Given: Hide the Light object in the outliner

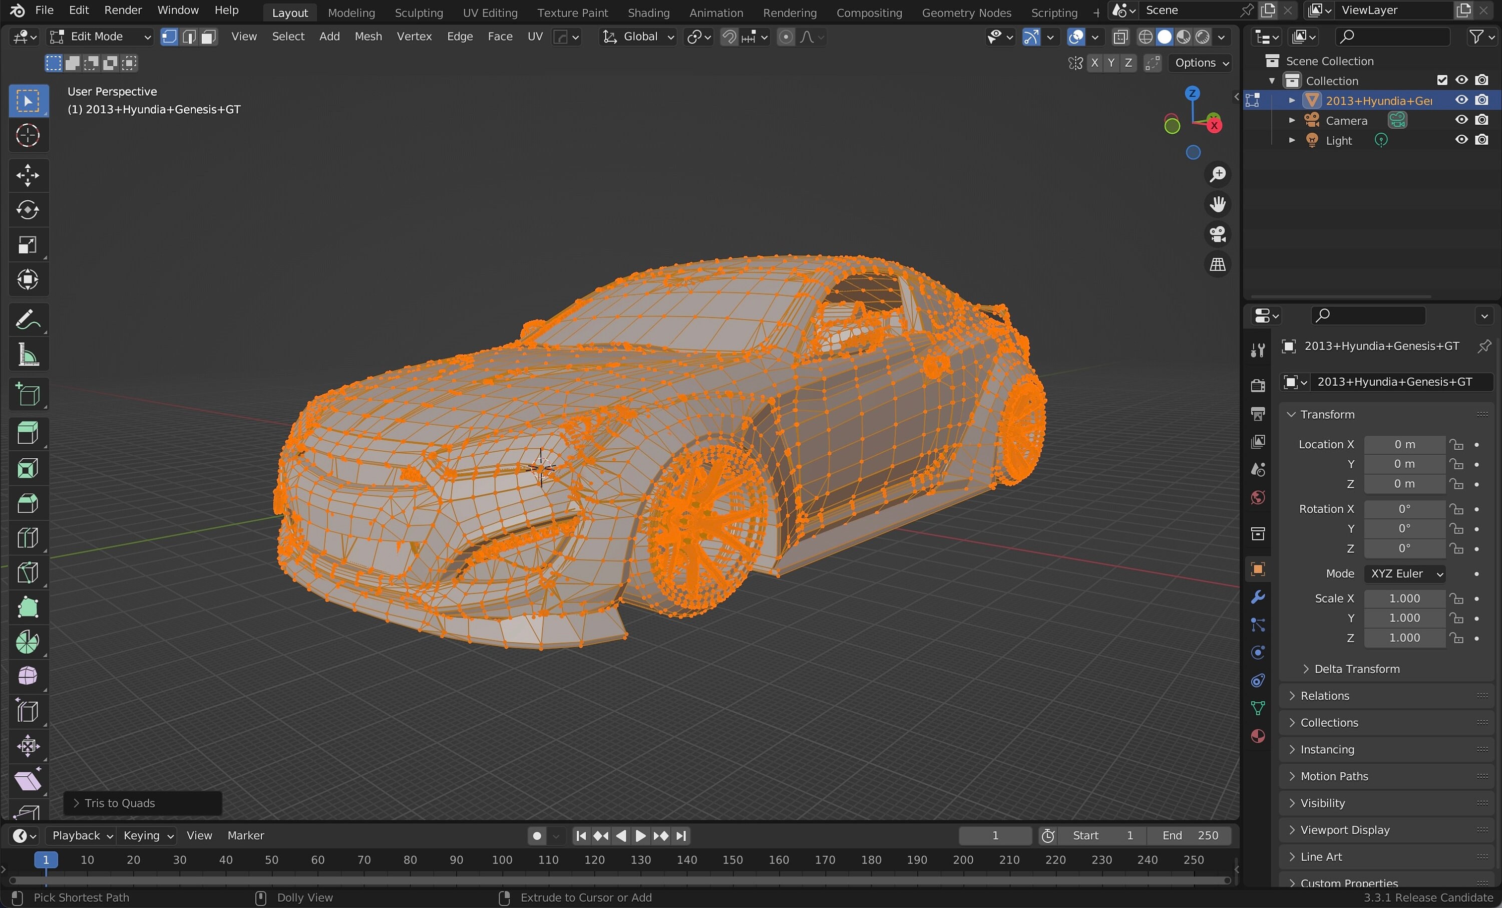Looking at the screenshot, I should [x=1461, y=140].
